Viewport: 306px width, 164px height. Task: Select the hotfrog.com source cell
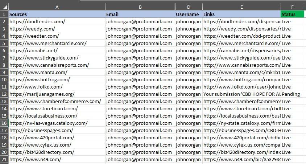pos(57,79)
